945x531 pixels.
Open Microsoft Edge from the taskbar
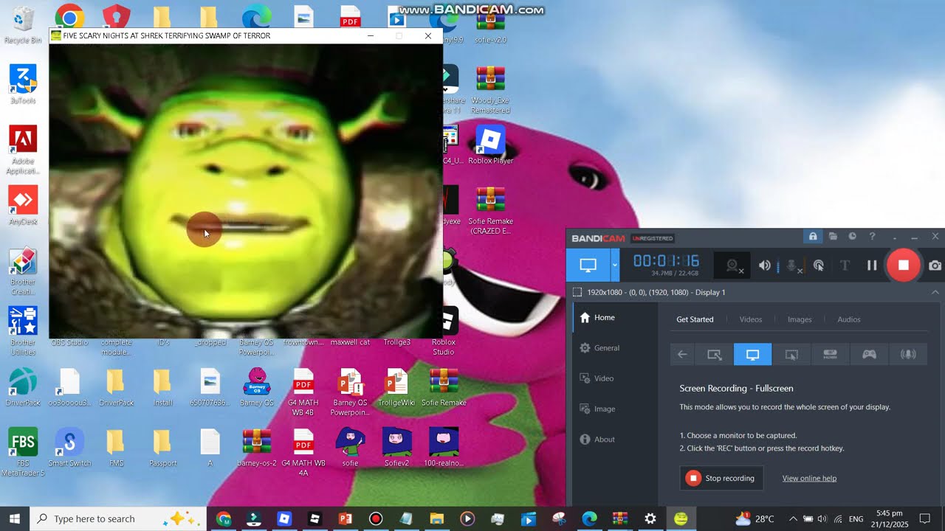(588, 518)
